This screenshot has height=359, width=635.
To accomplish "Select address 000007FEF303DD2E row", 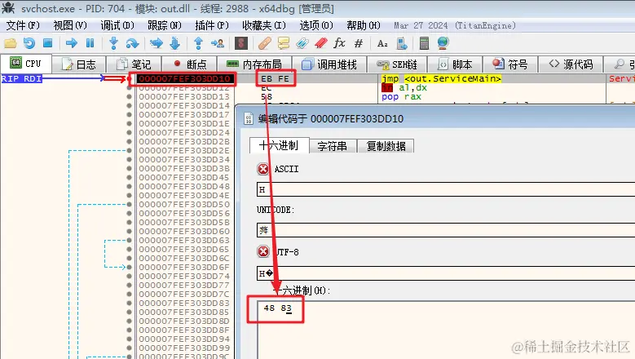I will tap(184, 150).
